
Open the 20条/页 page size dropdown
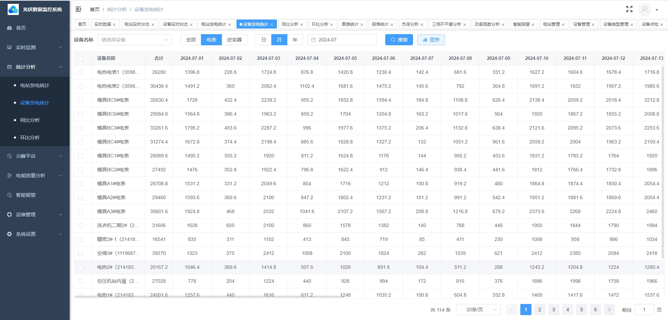coord(479,310)
